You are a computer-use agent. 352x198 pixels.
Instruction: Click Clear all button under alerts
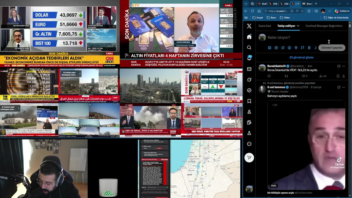coord(144,187)
